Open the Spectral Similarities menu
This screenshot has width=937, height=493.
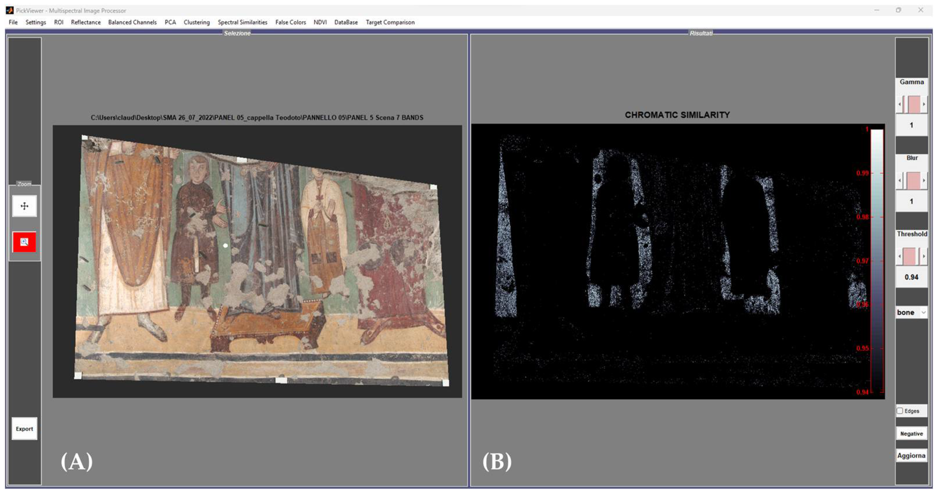click(x=242, y=22)
